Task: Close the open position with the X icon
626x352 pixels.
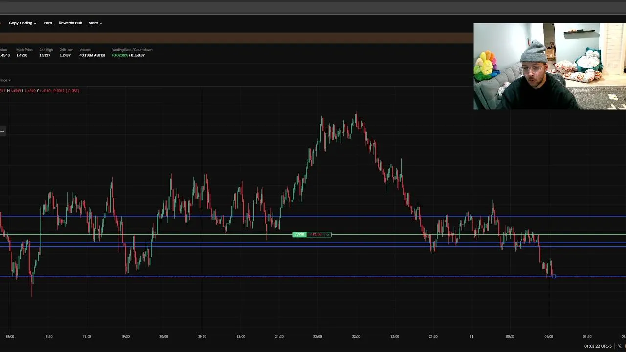Action: (x=328, y=235)
